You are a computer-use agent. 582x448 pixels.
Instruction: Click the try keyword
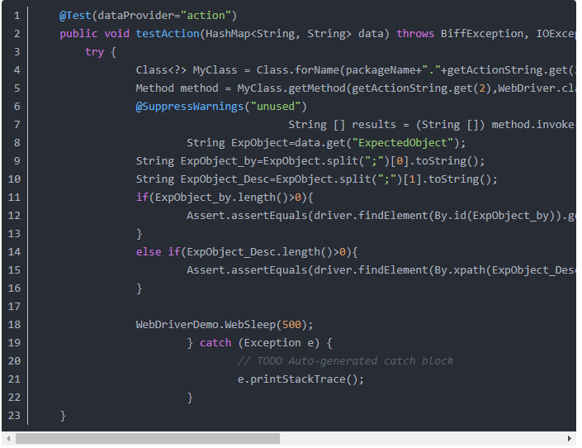94,52
